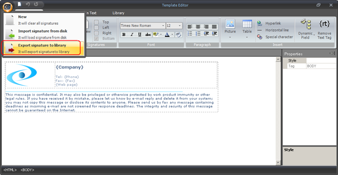This screenshot has height=175, width=338.
Task: Toggle Bold formatting
Action: [124, 34]
